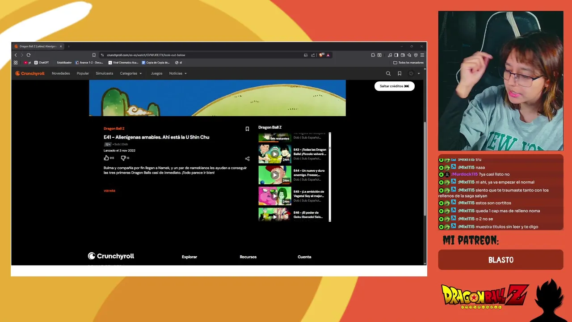
Task: Open the Brave shields lion icon
Action: tap(321, 55)
